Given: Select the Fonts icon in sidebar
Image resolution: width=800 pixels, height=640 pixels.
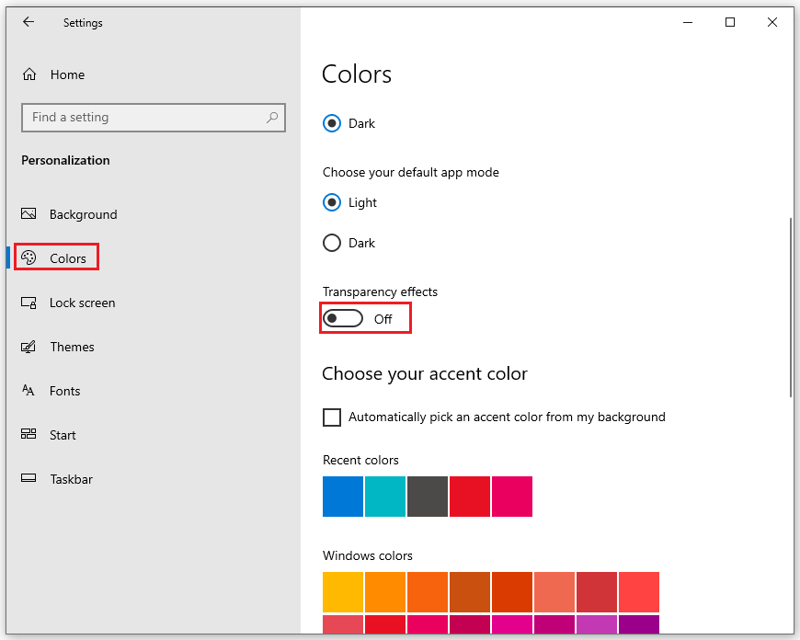Looking at the screenshot, I should click(29, 391).
